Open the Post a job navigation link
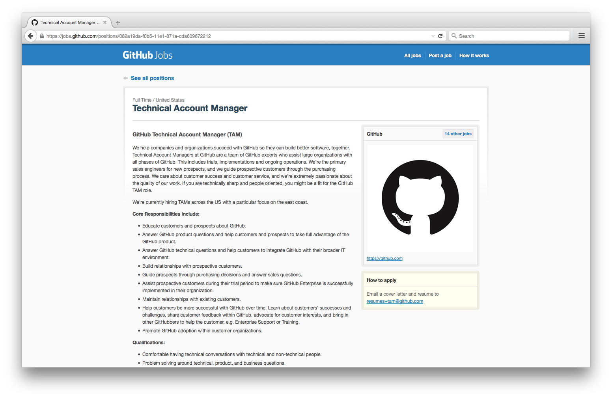This screenshot has width=612, height=399. click(440, 56)
